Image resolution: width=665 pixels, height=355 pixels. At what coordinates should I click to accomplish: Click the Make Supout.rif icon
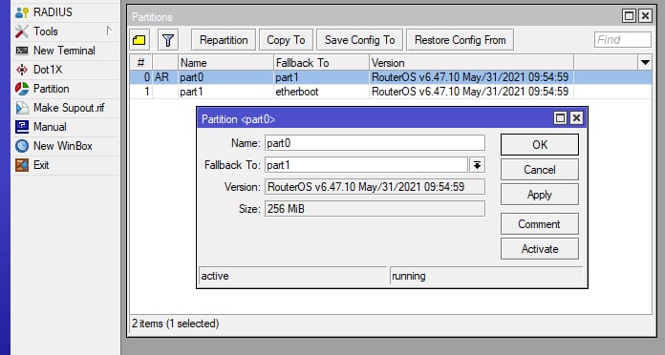click(22, 108)
